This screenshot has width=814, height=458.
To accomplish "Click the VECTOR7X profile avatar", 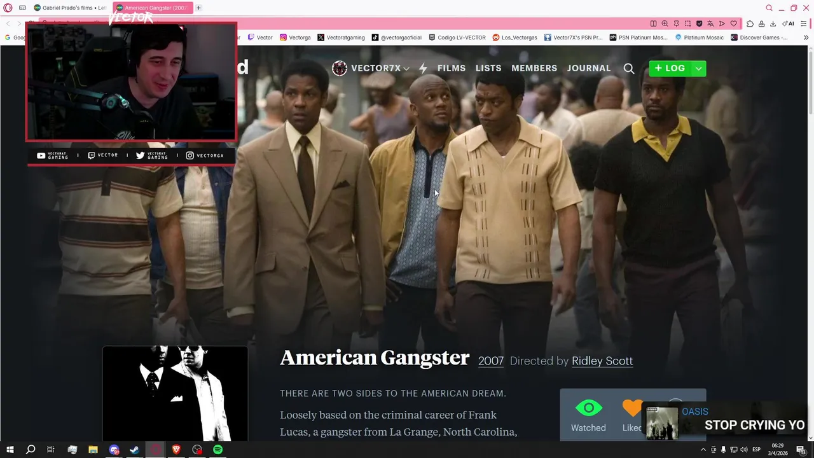I will (x=340, y=68).
